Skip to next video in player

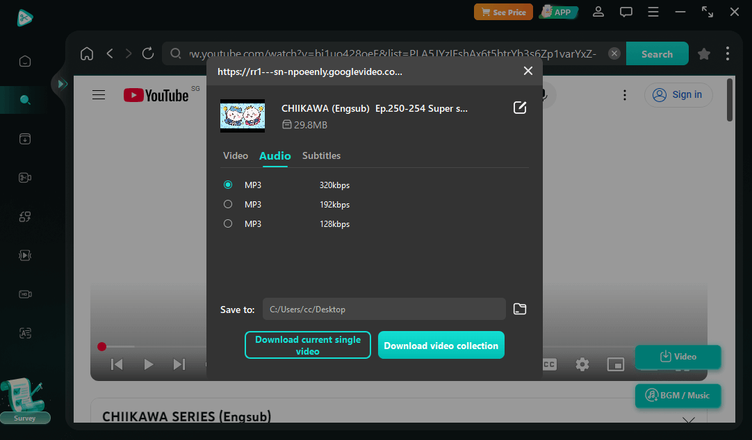(179, 364)
